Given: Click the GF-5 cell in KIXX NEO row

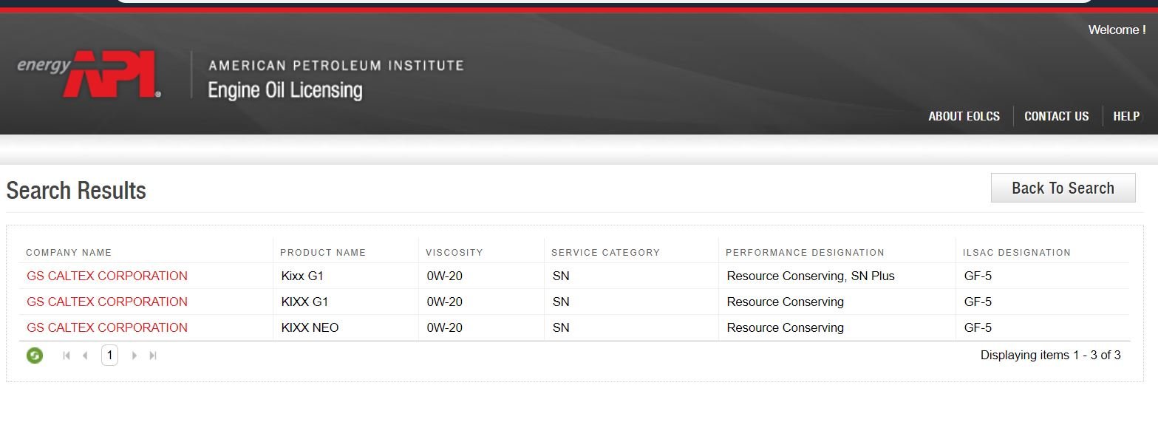Looking at the screenshot, I should coord(978,327).
